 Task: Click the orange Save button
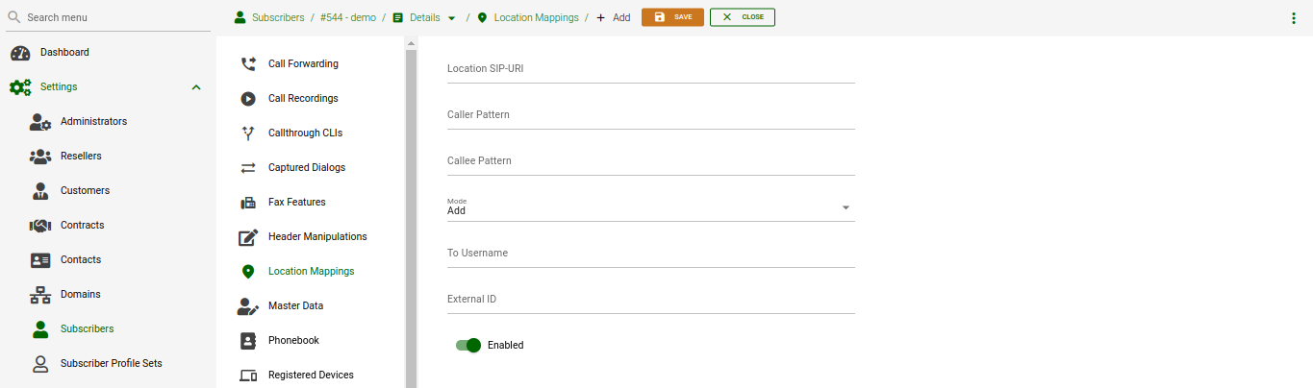(672, 17)
